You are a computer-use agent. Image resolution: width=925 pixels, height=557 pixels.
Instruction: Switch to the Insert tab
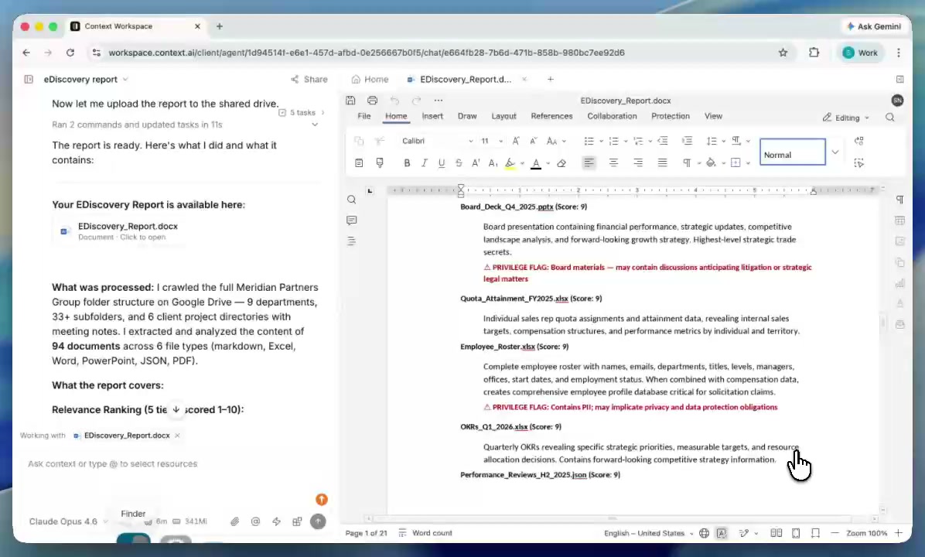pyautogui.click(x=432, y=116)
